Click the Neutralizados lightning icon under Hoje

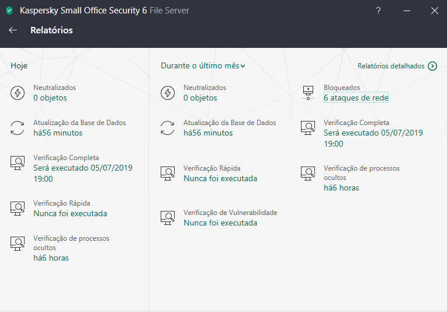[18, 93]
